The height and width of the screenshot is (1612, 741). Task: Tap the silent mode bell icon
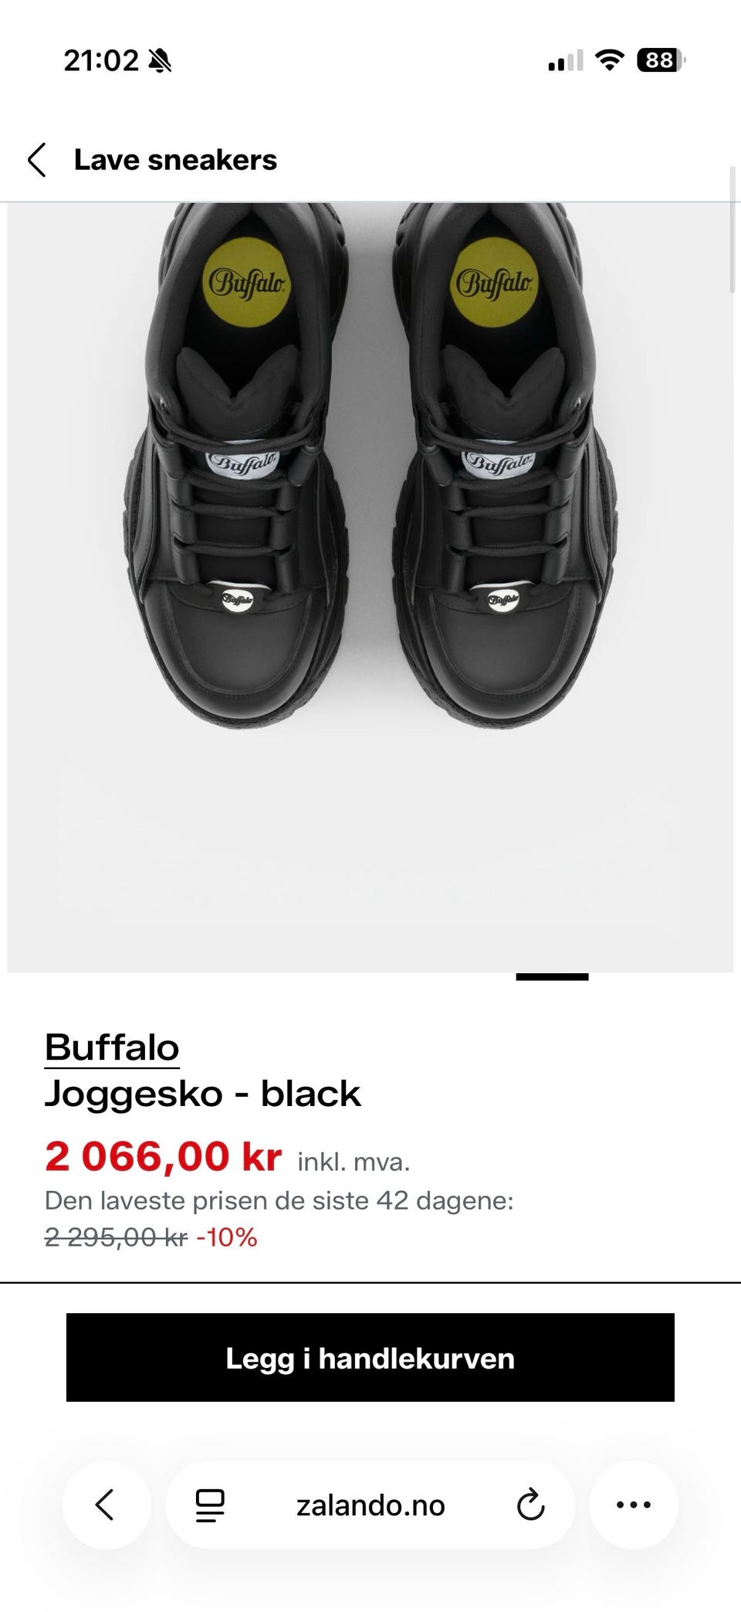(160, 60)
